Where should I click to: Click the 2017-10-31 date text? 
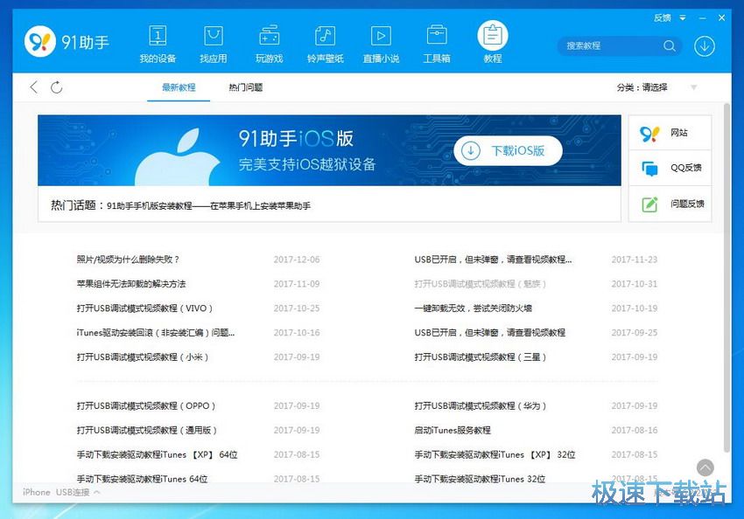635,284
